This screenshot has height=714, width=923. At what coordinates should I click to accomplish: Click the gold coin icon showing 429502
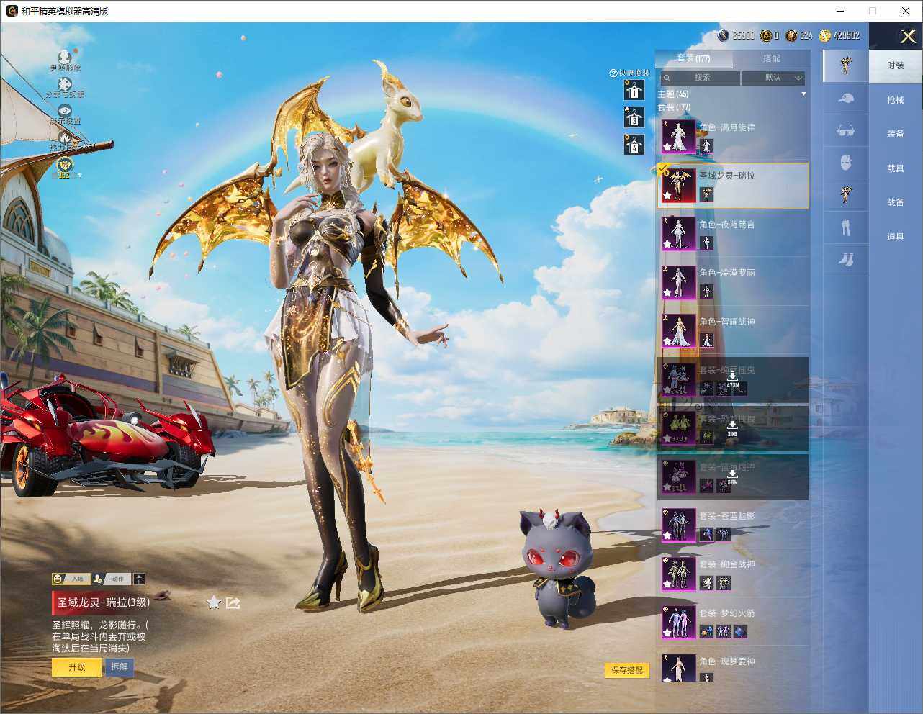coord(825,35)
